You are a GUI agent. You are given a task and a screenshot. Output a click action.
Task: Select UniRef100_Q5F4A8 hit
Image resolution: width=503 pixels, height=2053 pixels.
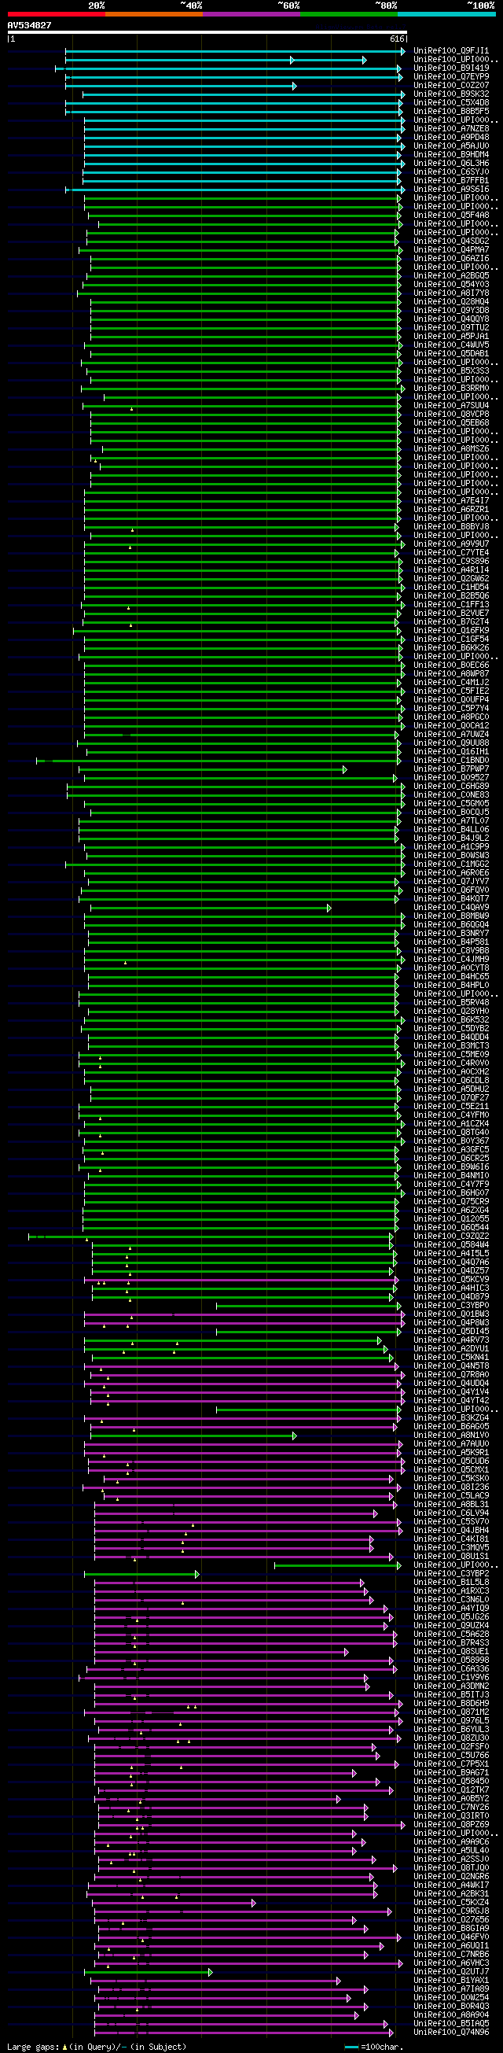tap(451, 216)
